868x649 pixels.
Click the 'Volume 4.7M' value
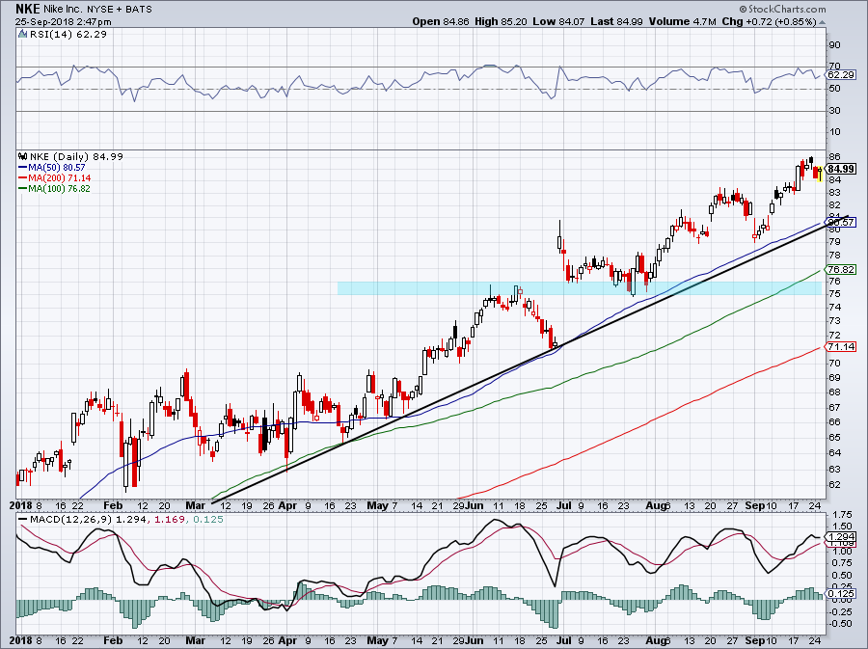click(683, 21)
